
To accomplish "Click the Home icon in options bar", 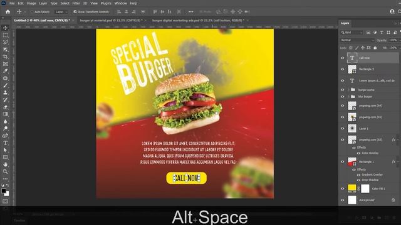I will click(x=8, y=12).
